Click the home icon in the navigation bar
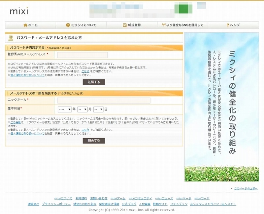 tap(26, 24)
